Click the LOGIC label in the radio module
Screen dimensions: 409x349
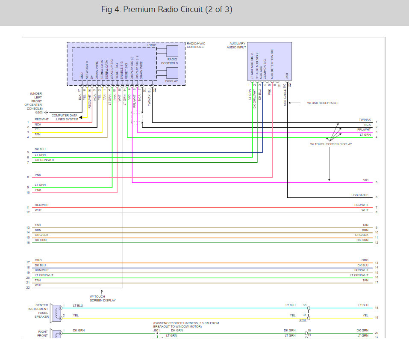click(151, 45)
